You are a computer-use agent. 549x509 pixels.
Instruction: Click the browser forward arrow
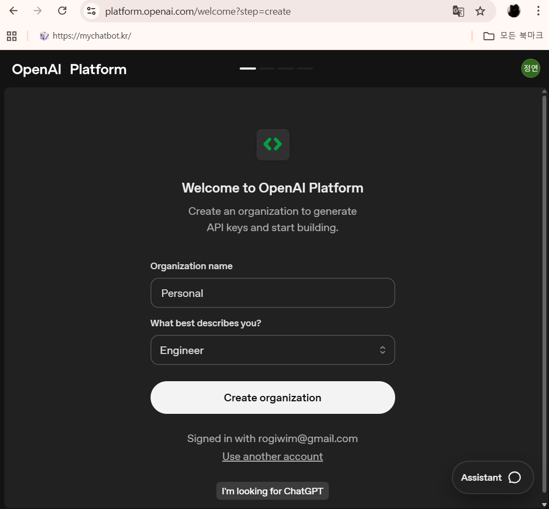pos(38,11)
